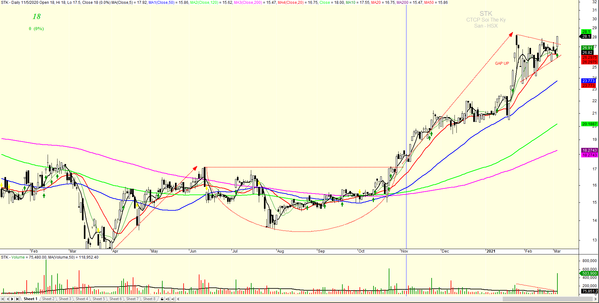Image resolution: width=599 pixels, height=303 pixels.
Task: Click the GAP UP text annotation
Action: point(502,63)
